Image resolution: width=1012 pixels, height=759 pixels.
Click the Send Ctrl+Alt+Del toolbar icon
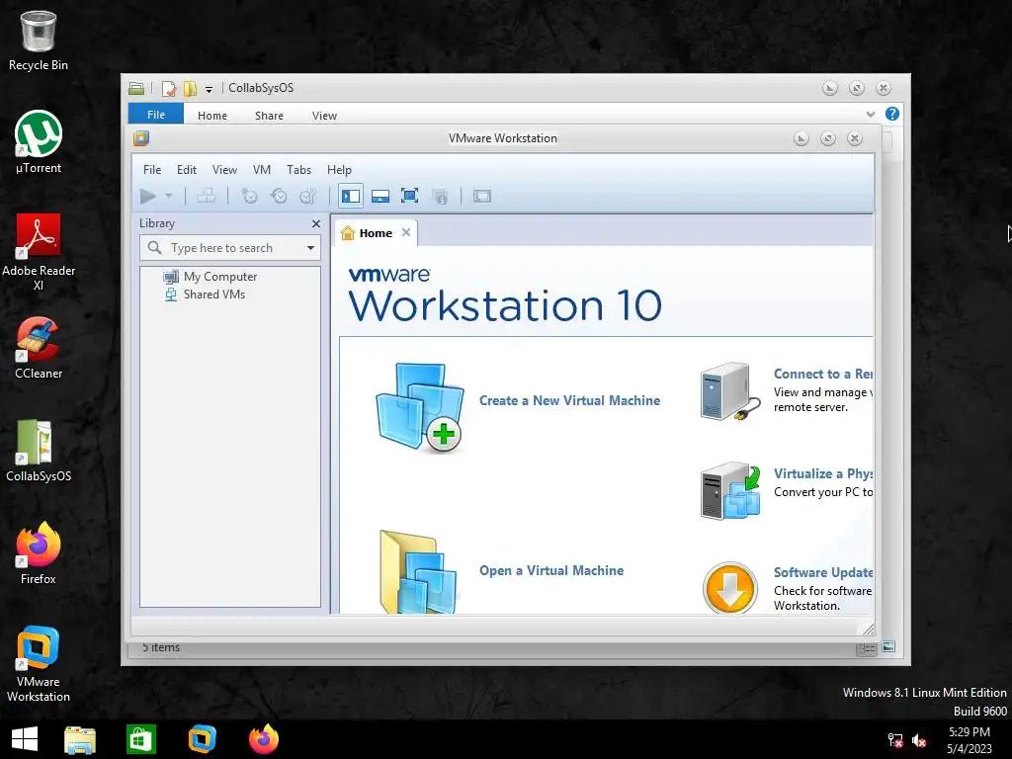[x=206, y=196]
